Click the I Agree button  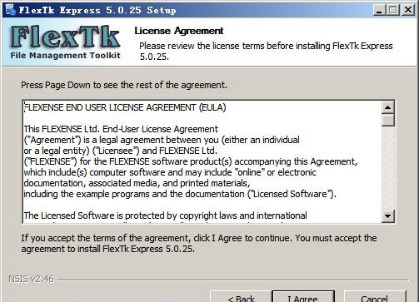click(x=303, y=296)
